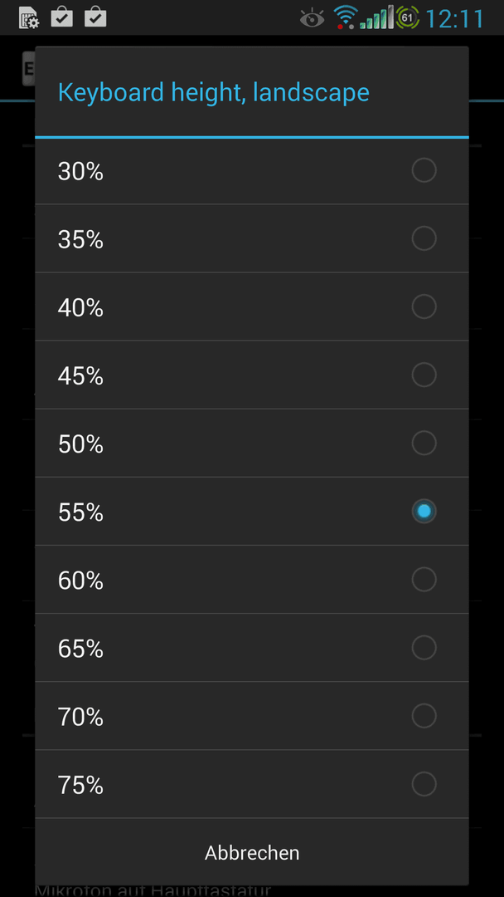Set landscape keyboard height to 60%
Image resolution: width=504 pixels, height=897 pixels.
tap(252, 579)
